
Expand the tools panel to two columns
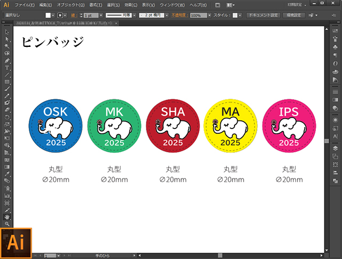[x=3, y=22]
